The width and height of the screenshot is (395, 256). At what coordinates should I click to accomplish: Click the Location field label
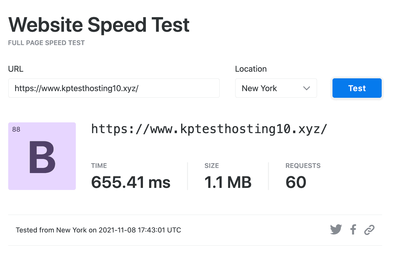click(x=251, y=69)
